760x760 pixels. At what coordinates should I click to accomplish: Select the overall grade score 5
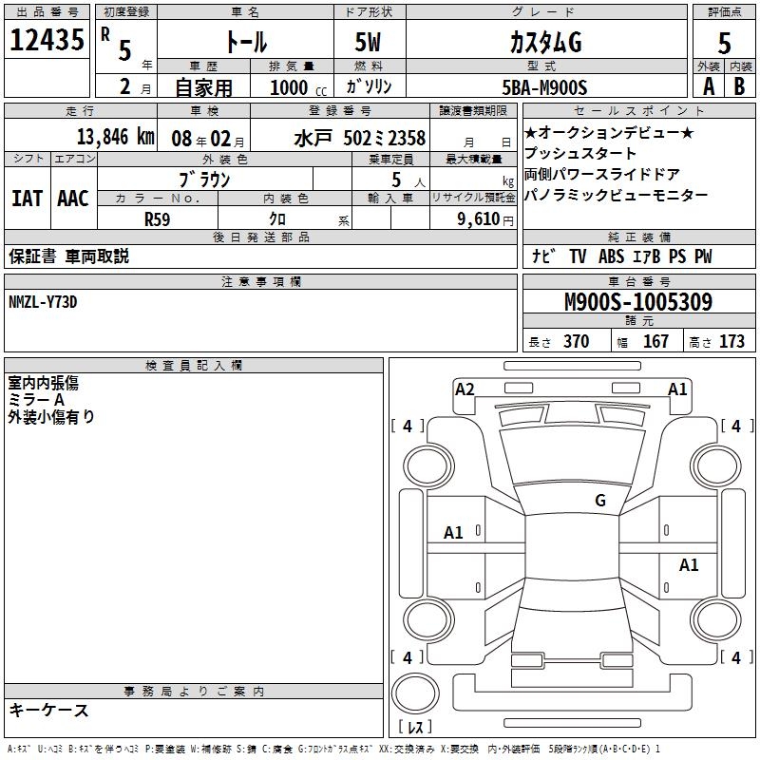pos(724,43)
